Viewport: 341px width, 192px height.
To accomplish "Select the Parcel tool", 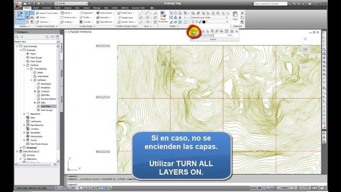I will pos(67,13).
